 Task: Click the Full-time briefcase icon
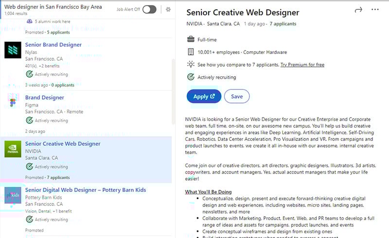point(191,39)
